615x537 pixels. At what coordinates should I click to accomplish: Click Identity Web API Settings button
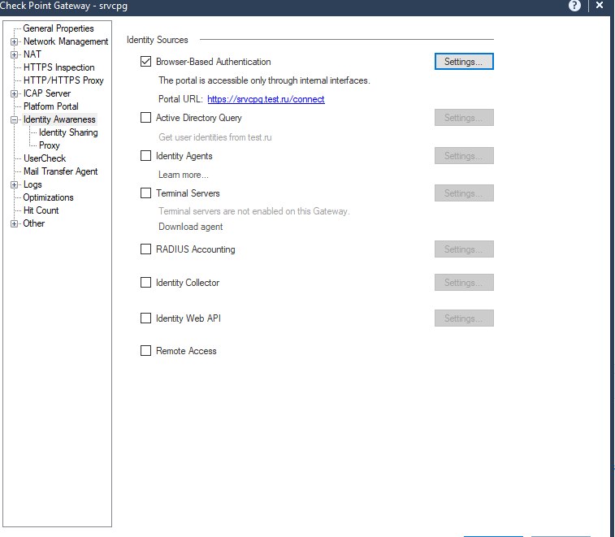tap(464, 318)
